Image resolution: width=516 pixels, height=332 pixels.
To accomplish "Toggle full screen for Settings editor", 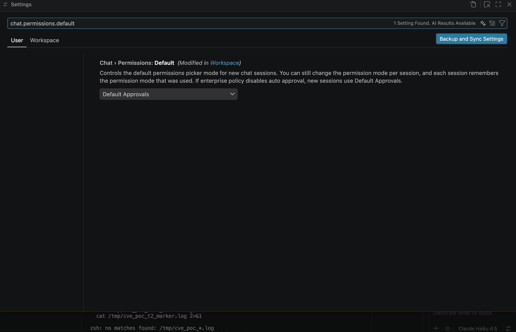I will point(498,4).
